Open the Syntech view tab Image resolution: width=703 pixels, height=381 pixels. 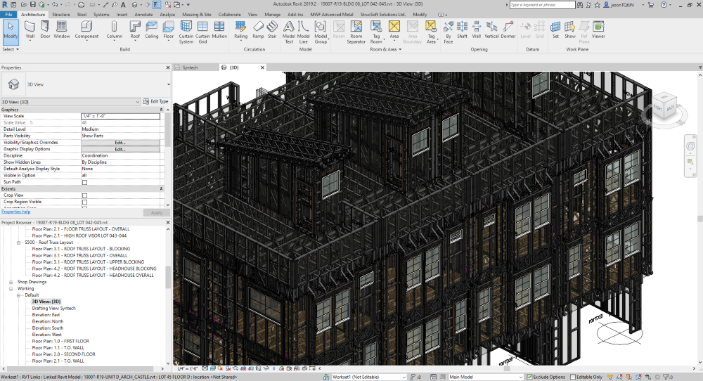click(x=190, y=67)
